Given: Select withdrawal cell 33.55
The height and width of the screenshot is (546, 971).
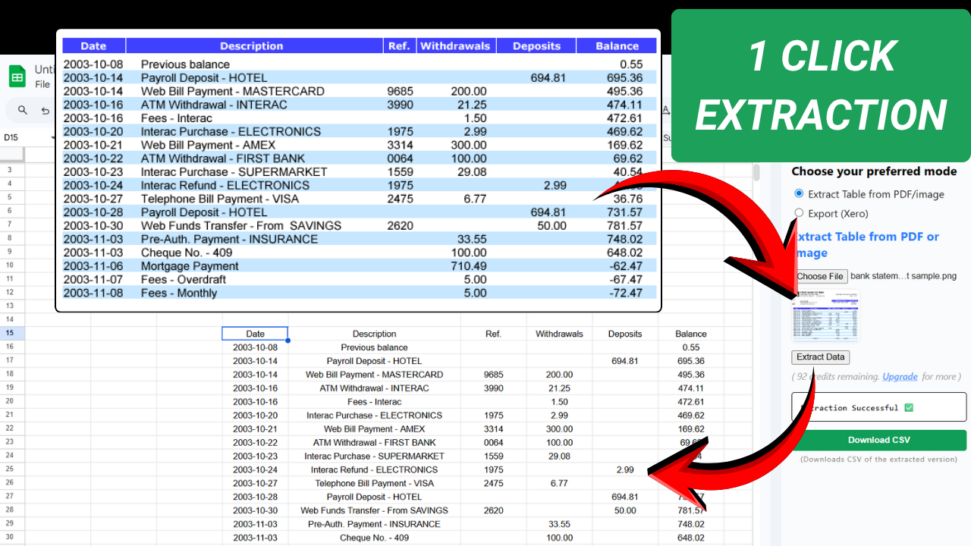Looking at the screenshot, I should coord(559,525).
